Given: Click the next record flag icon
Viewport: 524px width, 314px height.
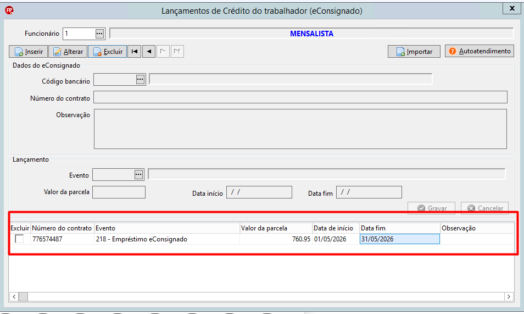Looking at the screenshot, I should tap(163, 52).
